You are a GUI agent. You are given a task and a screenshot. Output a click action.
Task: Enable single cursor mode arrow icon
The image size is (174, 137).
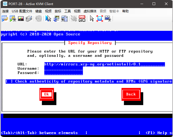[x=92, y=18]
